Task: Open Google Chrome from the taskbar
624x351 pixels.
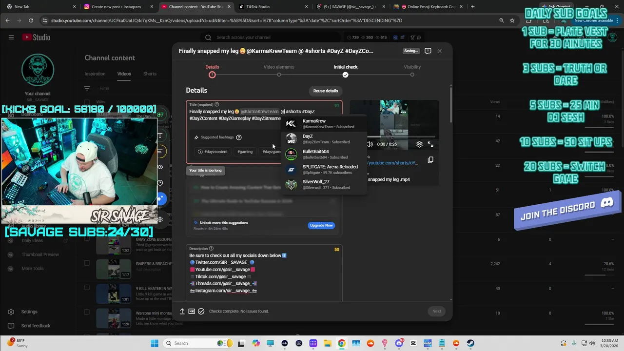Action: (342, 343)
